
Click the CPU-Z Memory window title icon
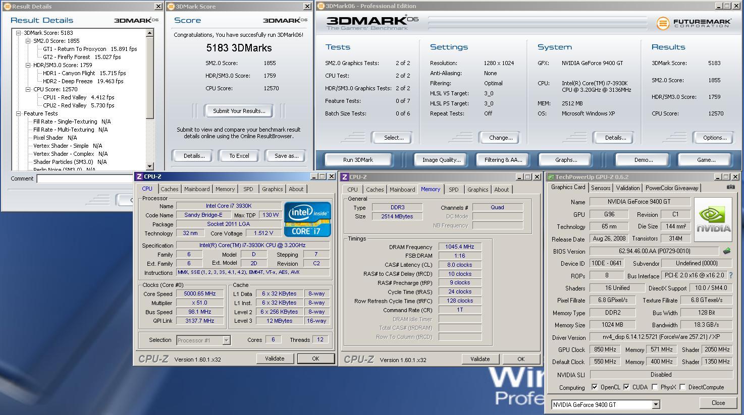(x=345, y=177)
